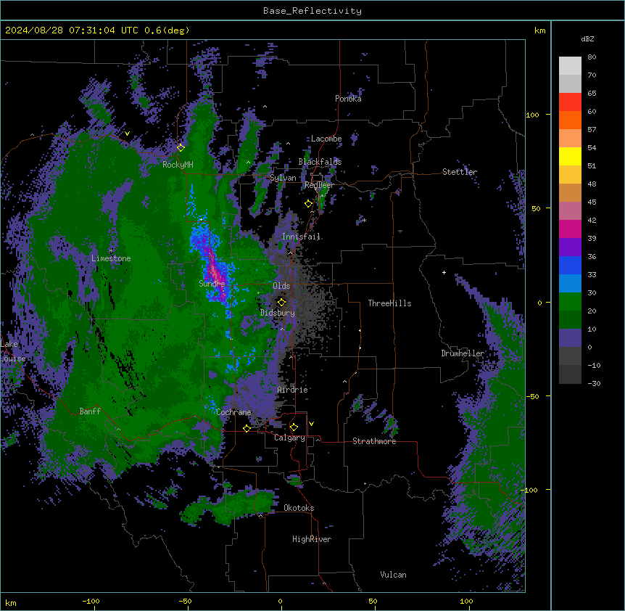The height and width of the screenshot is (611, 625).
Task: Click the yellow V marker northeast of Calgary
Action: coord(311,424)
